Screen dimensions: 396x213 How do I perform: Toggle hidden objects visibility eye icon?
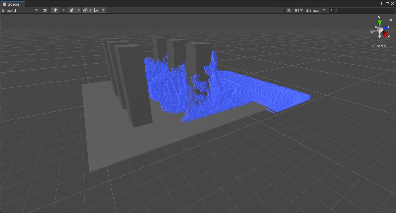pos(87,10)
